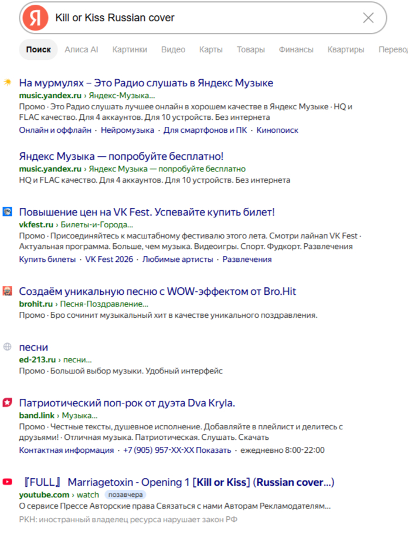Click hours text ежедневно 8:00-22:00
The image size is (408, 535).
[x=283, y=450]
